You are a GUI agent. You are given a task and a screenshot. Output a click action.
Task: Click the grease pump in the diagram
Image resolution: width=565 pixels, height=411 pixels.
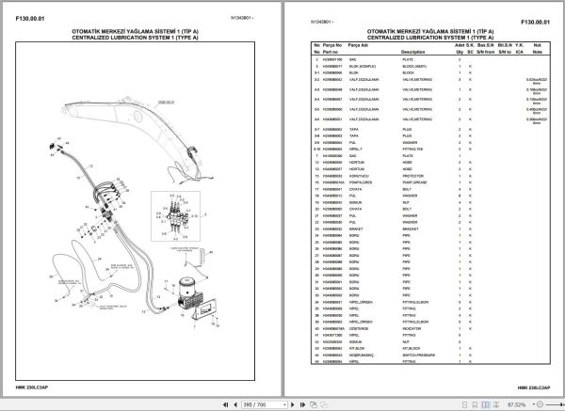189,293
